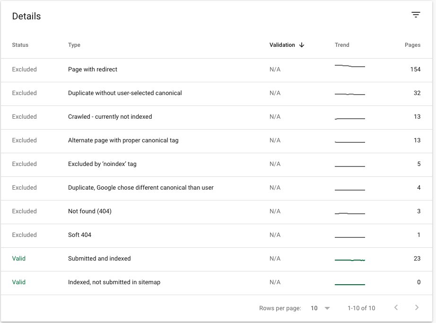Image resolution: width=436 pixels, height=323 pixels.
Task: Click the 154 pages count
Action: pos(415,69)
